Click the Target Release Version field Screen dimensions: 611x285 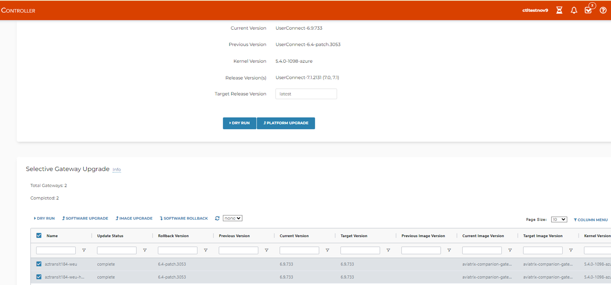click(x=306, y=94)
